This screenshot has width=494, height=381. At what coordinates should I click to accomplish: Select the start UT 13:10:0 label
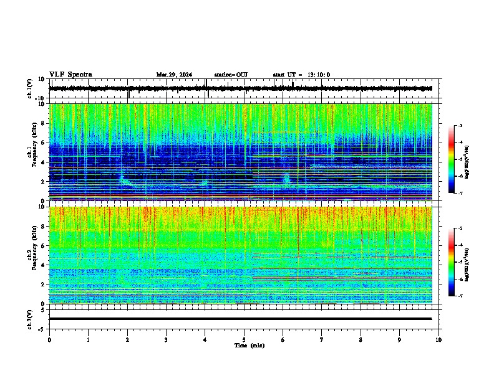[x=301, y=75]
